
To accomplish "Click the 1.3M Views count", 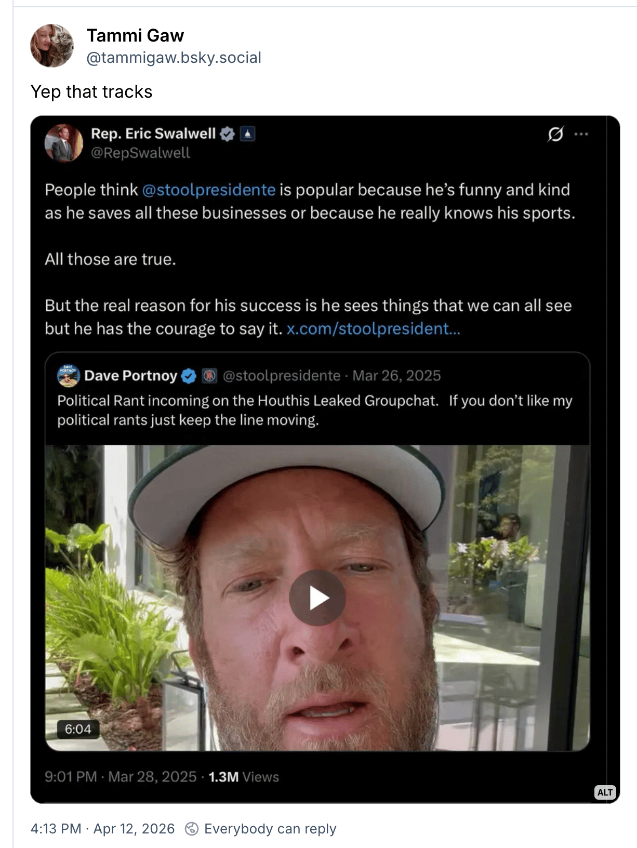I will coord(244,777).
